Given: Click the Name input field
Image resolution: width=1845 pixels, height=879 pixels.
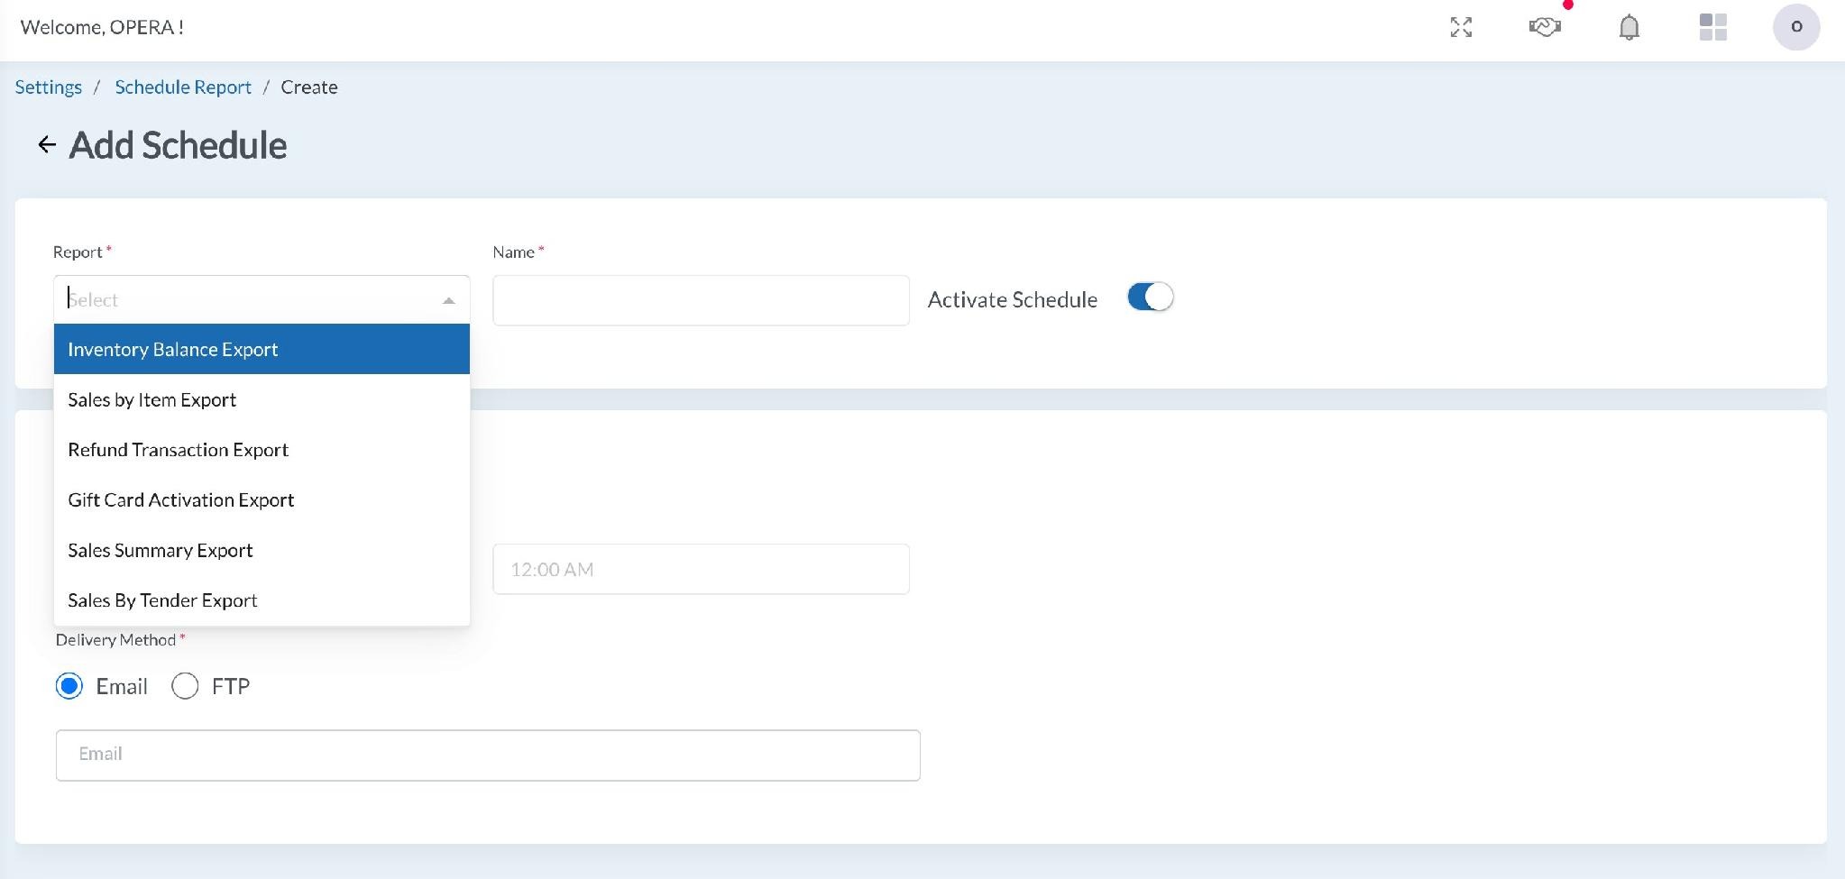Looking at the screenshot, I should pyautogui.click(x=701, y=300).
